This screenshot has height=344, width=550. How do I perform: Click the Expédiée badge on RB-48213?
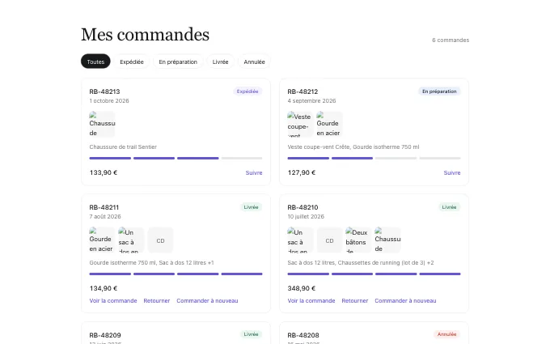coord(247,91)
